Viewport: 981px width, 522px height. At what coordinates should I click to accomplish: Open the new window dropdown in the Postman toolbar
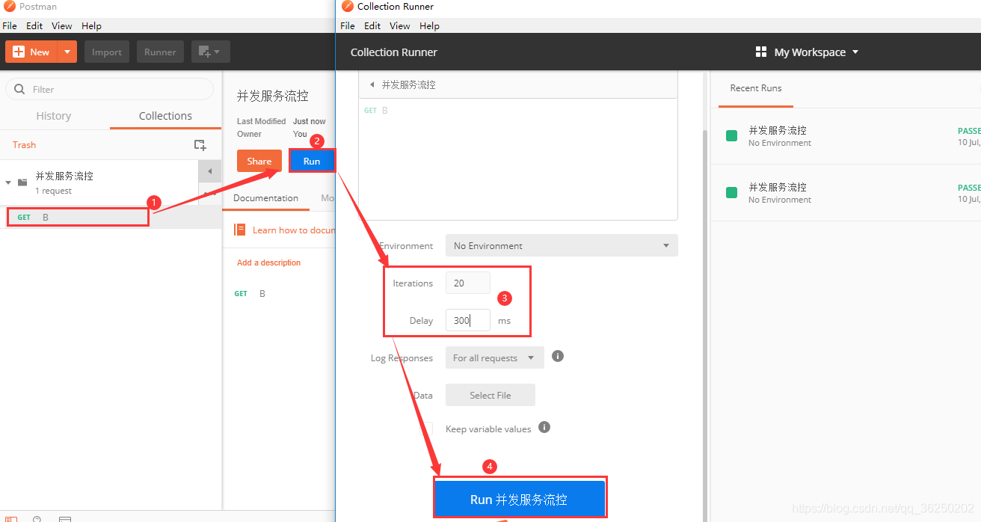(x=211, y=52)
